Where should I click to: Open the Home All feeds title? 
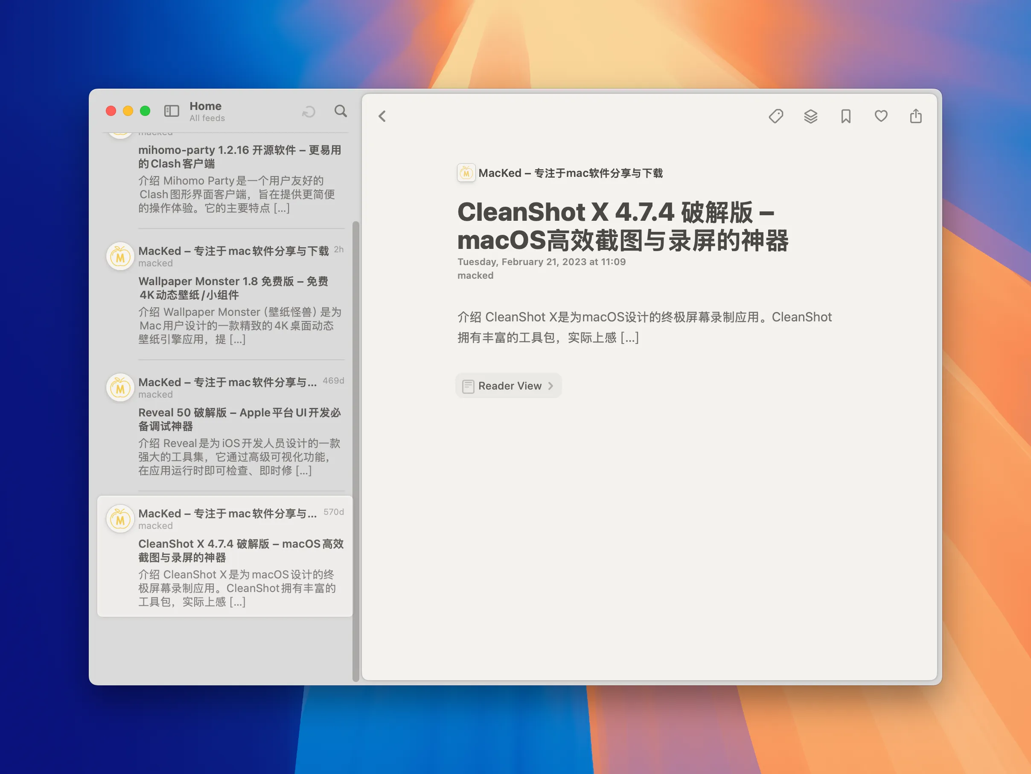point(207,111)
